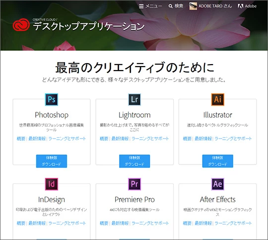Click the After Effects product title

pos(217,199)
